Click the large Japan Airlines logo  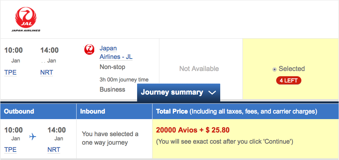(x=26, y=20)
